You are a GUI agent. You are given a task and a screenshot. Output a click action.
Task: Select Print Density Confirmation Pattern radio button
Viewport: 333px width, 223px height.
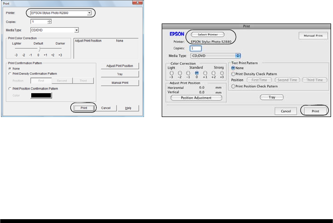pos(10,74)
